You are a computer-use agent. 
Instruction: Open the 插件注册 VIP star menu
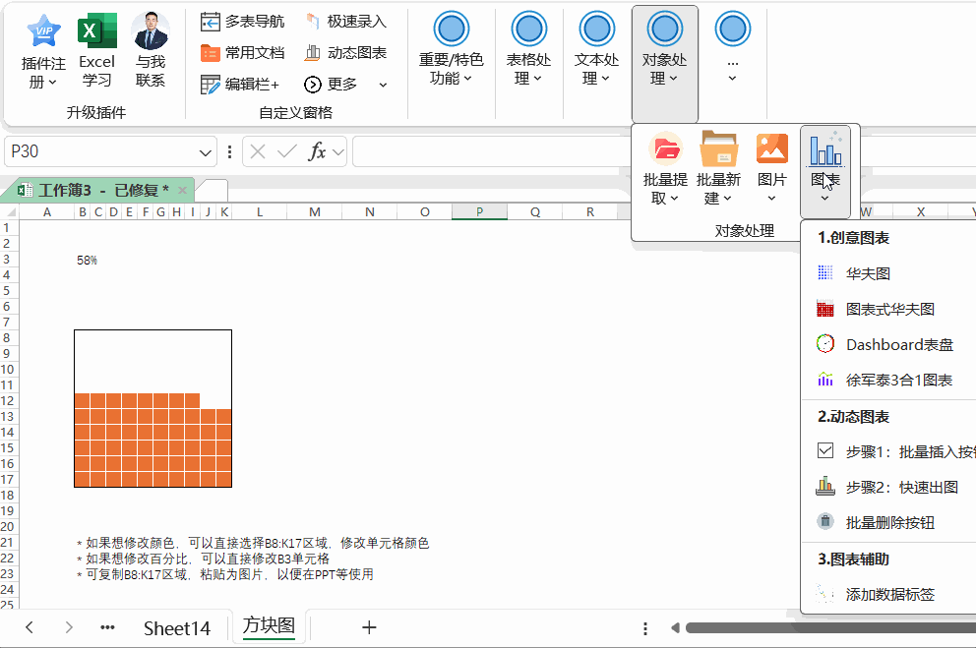coord(43,52)
